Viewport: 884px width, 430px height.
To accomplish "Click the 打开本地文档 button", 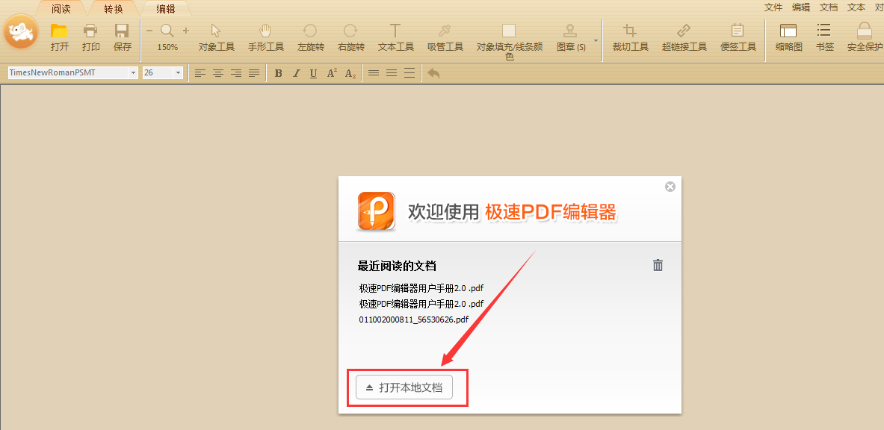I will (407, 387).
